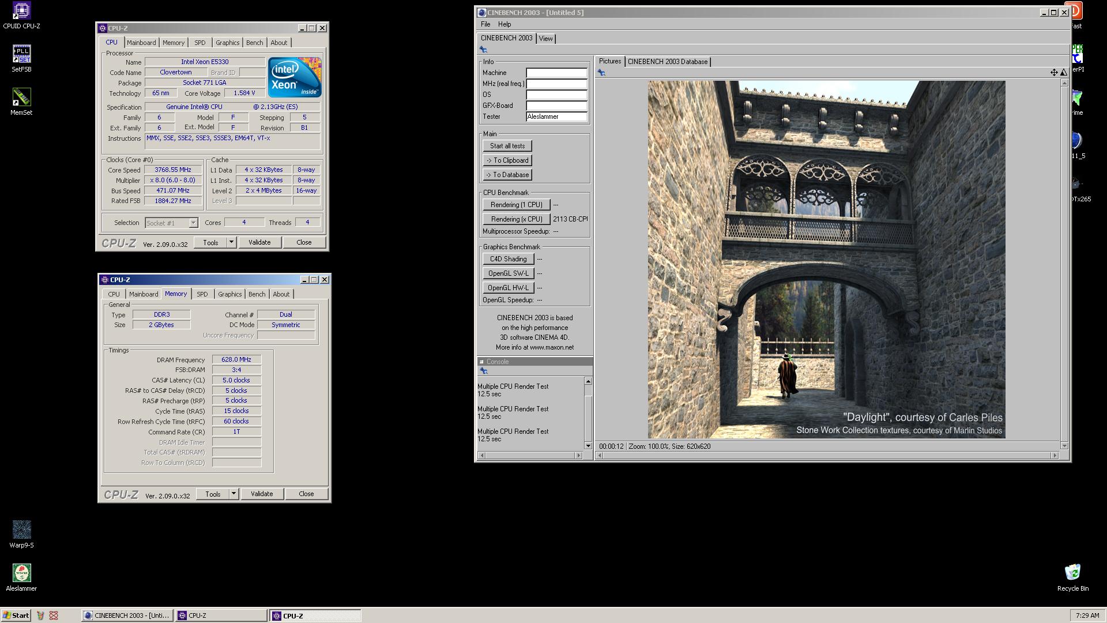The image size is (1107, 623).
Task: Click the CINEBENCH title bar sphere icon
Action: (482, 12)
